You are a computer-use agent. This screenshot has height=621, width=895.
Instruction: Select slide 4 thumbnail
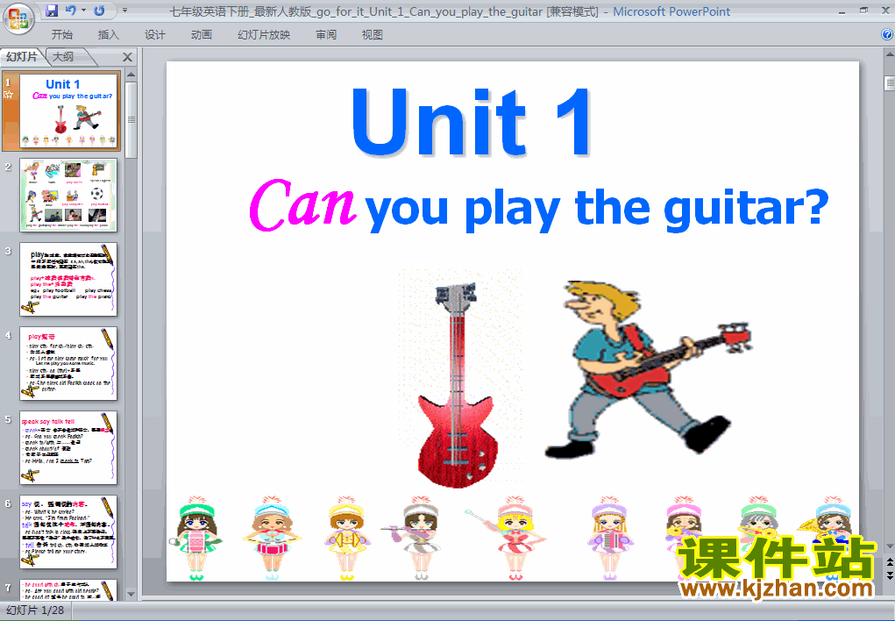click(68, 363)
